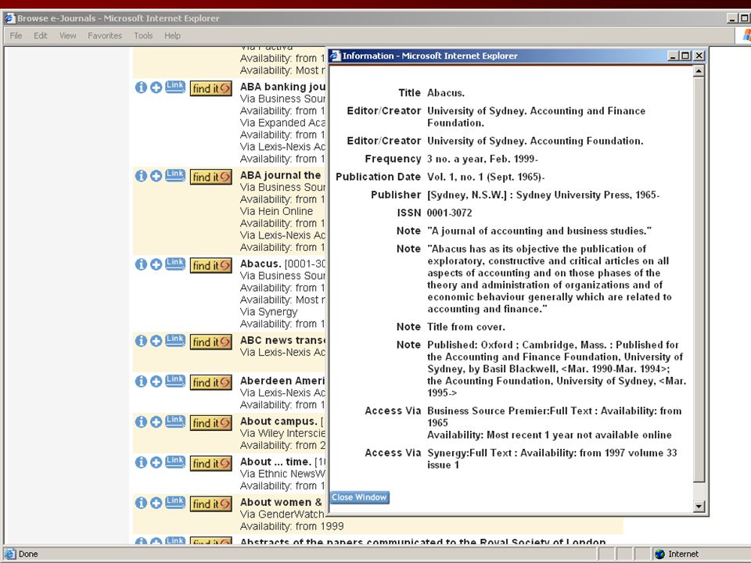Click the ISSN value 0001-3072
Screen dimensions: 751x563
pos(450,213)
